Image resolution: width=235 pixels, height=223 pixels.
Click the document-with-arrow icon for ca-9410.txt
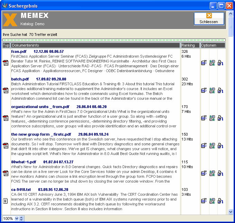pos(220,201)
